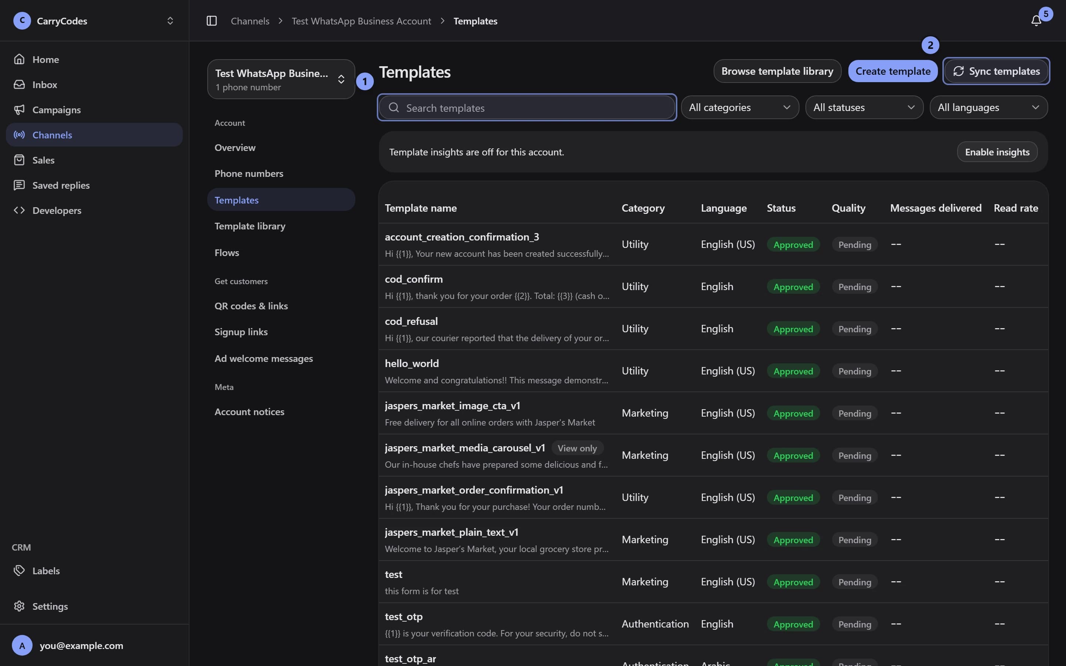Open test_otp template row

click(713, 624)
